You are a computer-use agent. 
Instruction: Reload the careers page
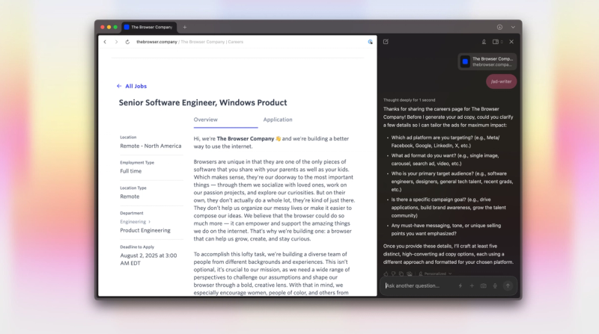127,42
